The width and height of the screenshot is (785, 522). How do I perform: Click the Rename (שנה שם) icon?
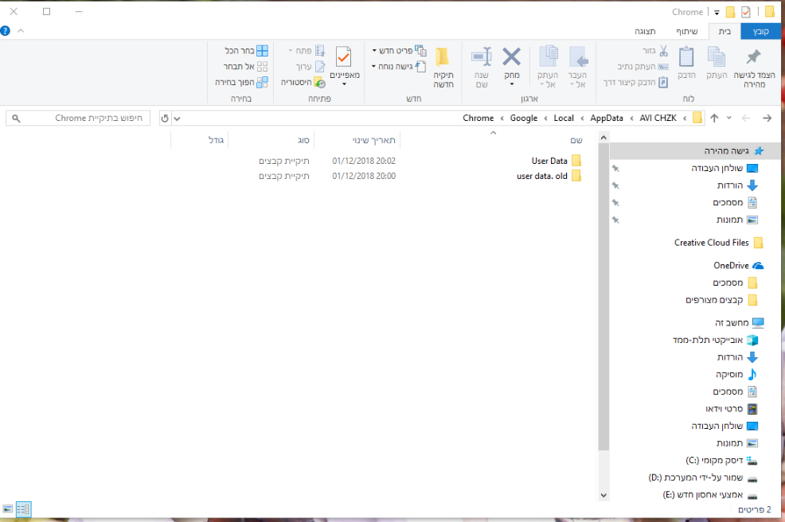(x=482, y=56)
